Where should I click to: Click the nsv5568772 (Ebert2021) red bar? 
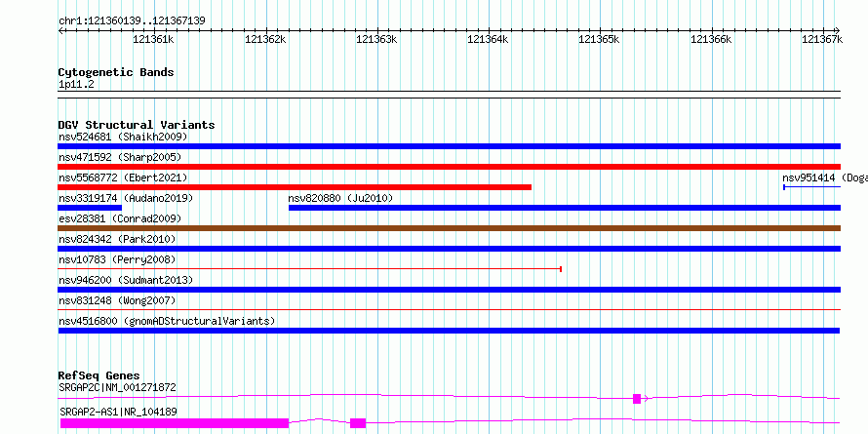pyautogui.click(x=295, y=187)
